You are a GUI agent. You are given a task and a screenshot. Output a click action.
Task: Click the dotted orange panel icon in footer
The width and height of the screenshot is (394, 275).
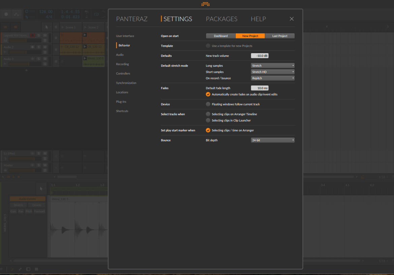tap(12, 269)
